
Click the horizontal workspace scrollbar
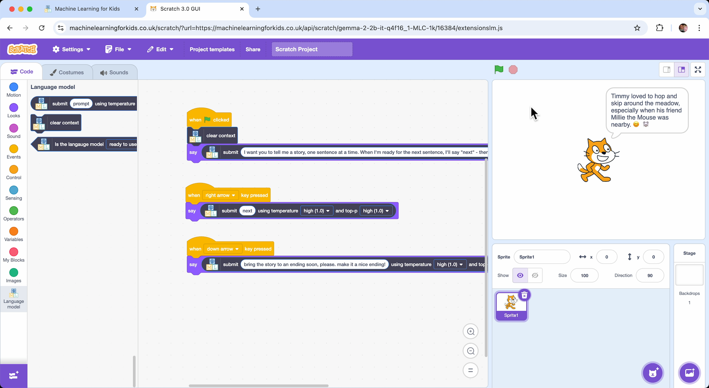[258, 386]
